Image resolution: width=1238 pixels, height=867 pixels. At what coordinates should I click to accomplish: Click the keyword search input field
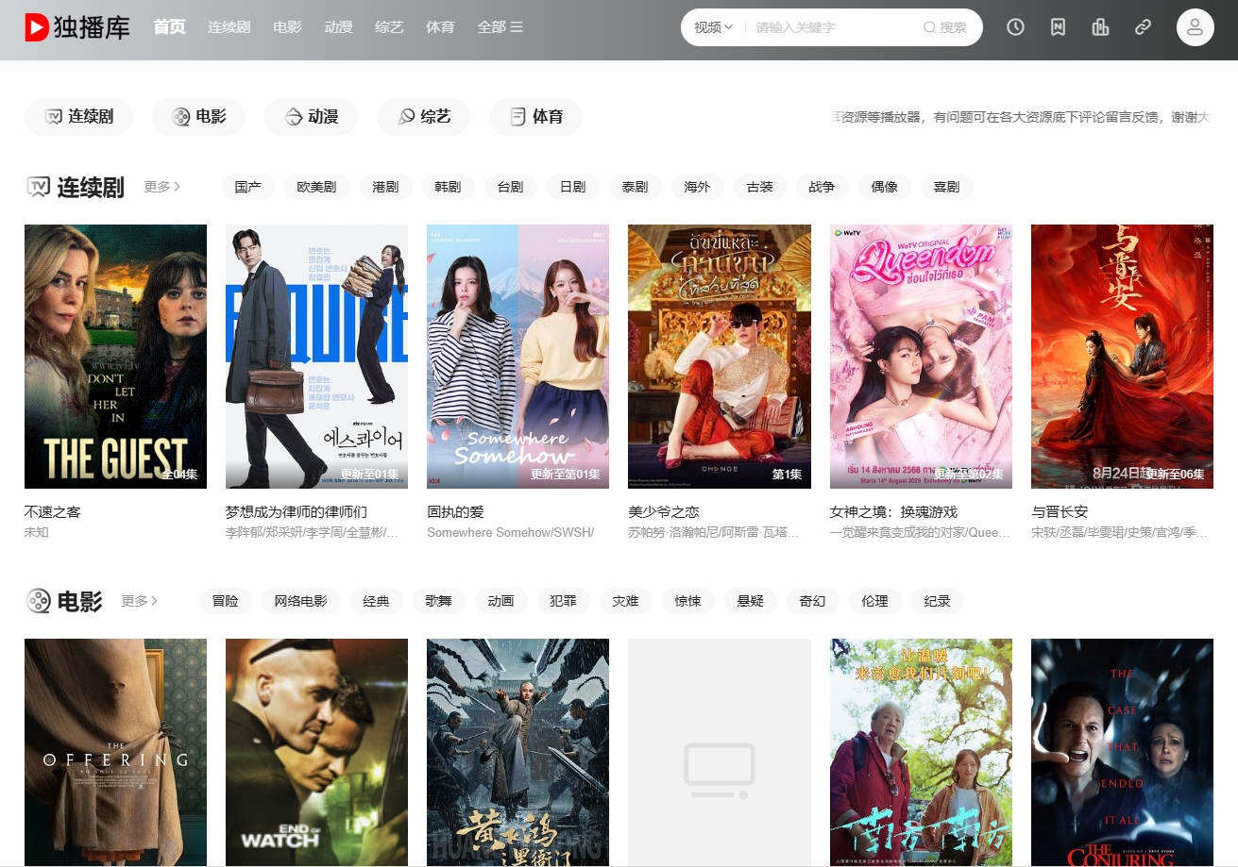[831, 27]
